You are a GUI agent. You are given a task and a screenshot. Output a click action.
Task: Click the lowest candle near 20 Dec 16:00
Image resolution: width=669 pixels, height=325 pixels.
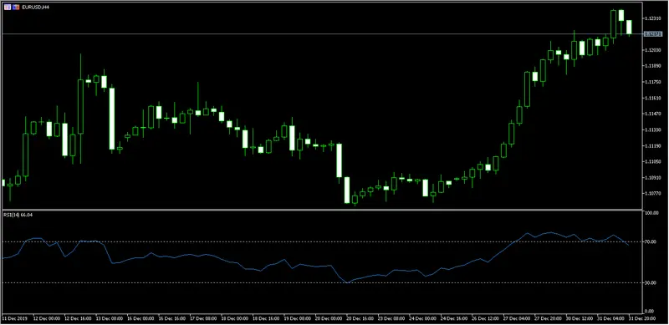[x=355, y=199]
